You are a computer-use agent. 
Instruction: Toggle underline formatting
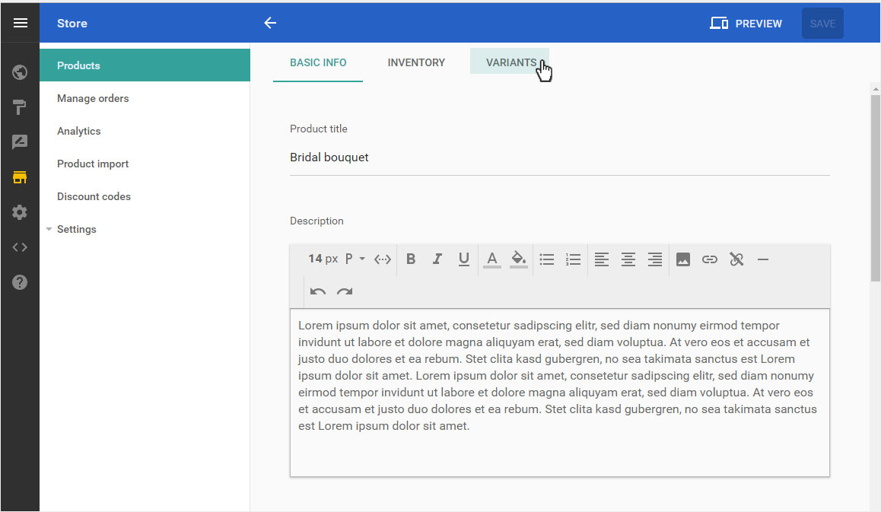pos(463,259)
